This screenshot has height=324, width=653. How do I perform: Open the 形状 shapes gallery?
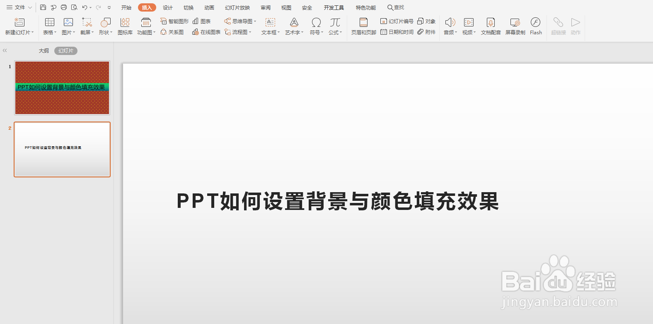point(106,26)
